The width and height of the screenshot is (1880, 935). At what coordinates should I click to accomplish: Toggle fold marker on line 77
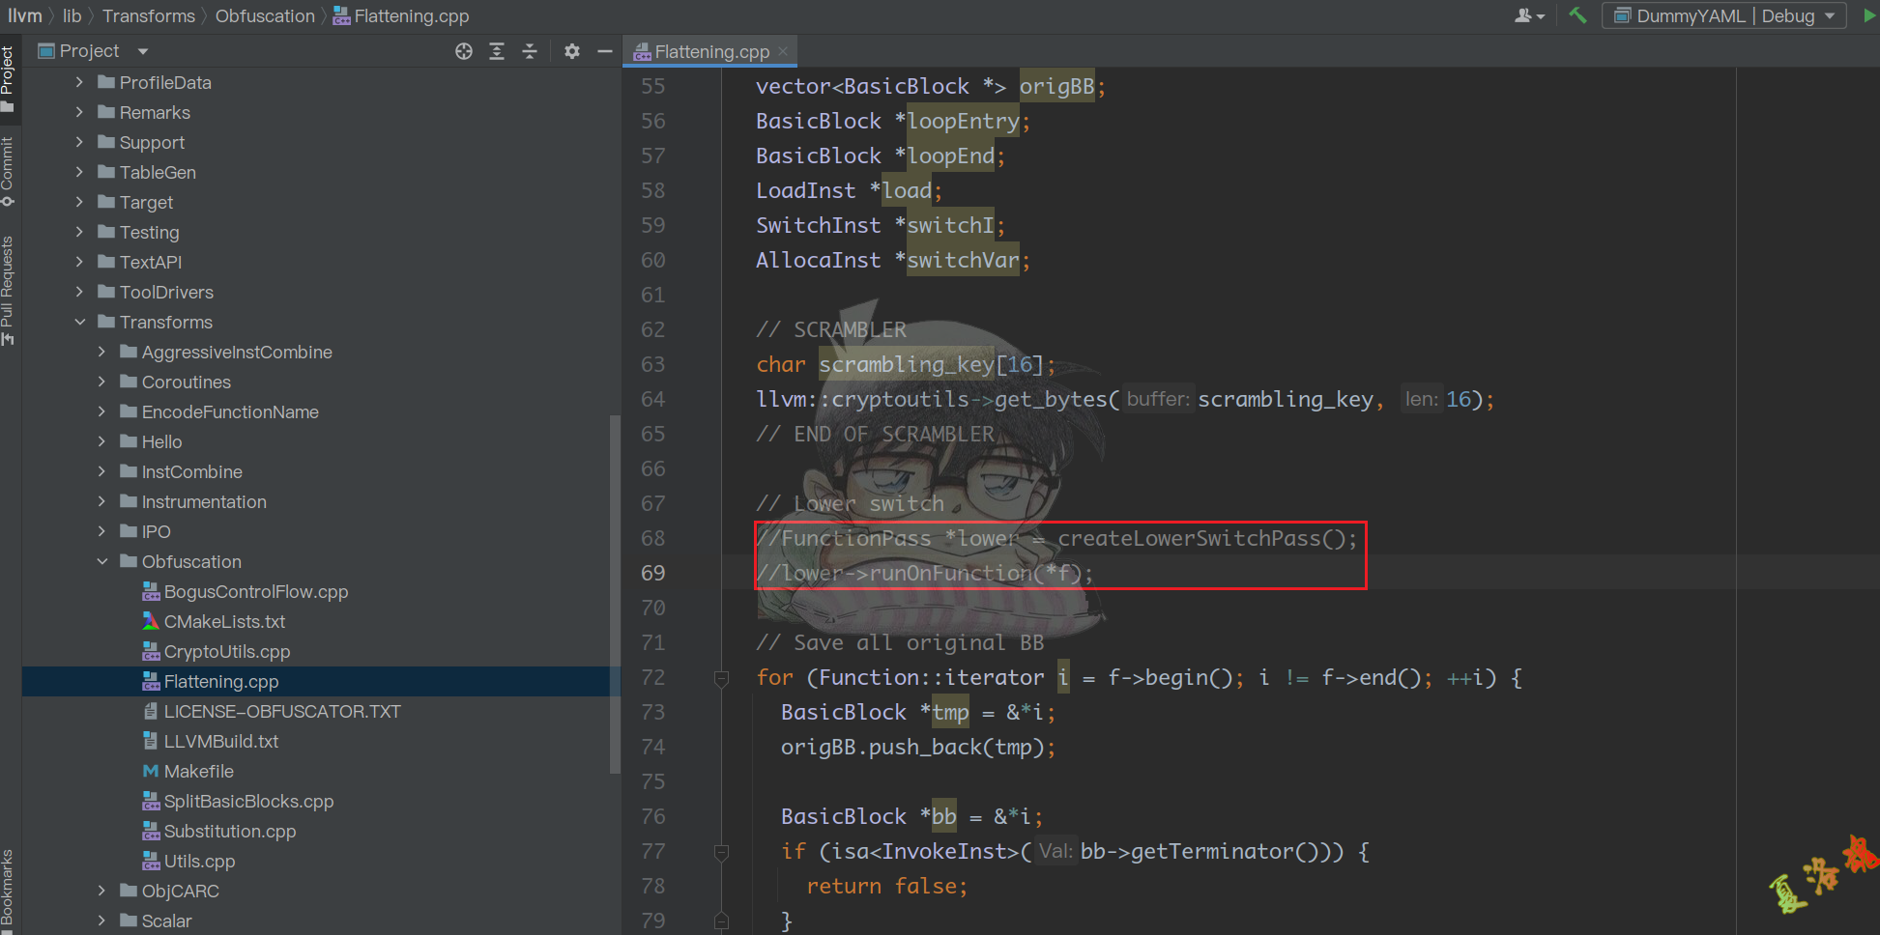tap(721, 852)
